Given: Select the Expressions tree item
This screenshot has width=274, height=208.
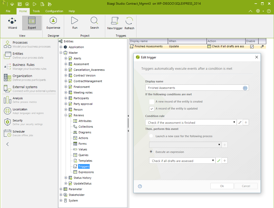Looking at the screenshot, I should coord(86,172).
